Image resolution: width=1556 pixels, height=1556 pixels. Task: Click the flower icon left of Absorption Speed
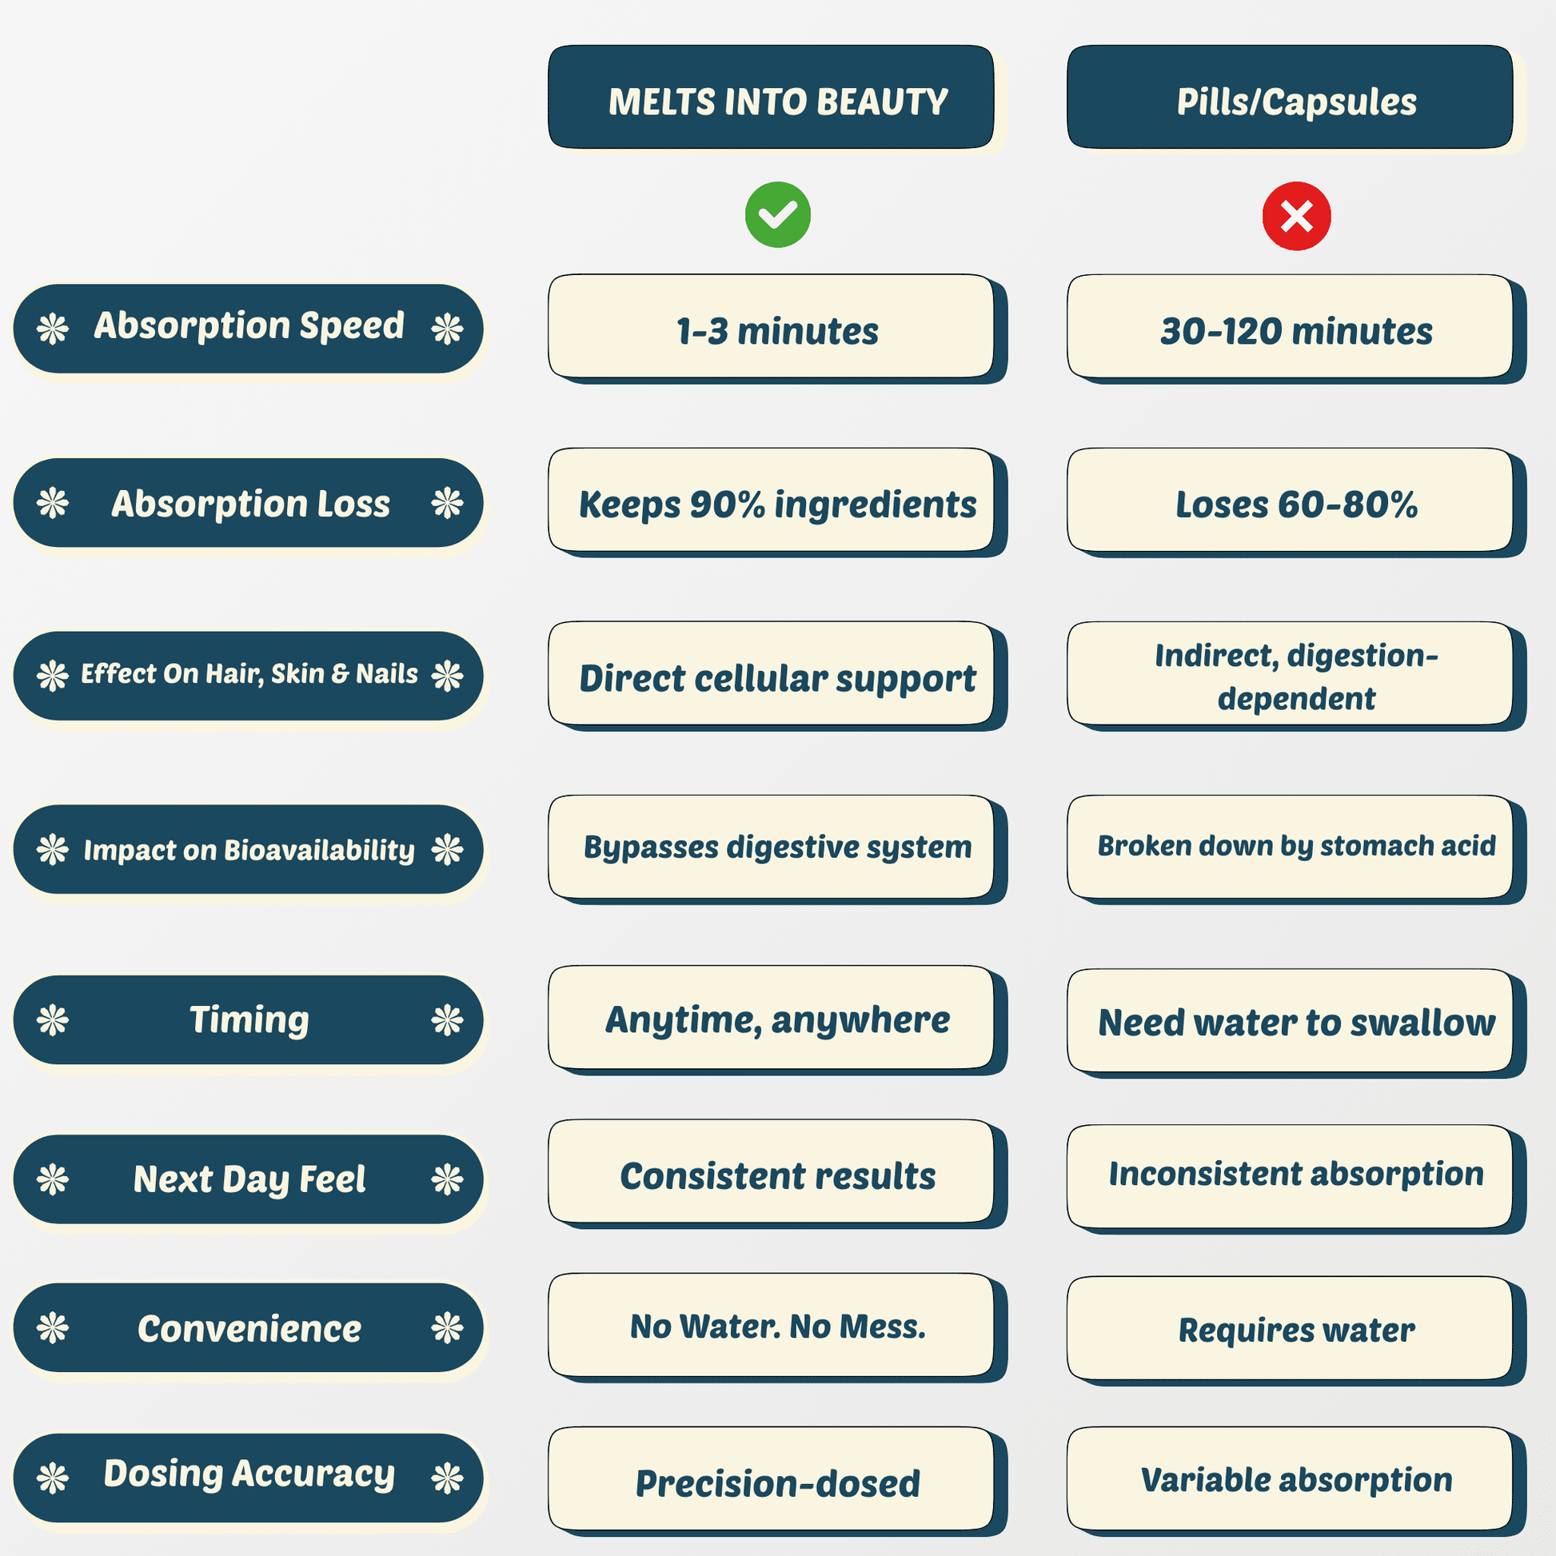[x=53, y=329]
